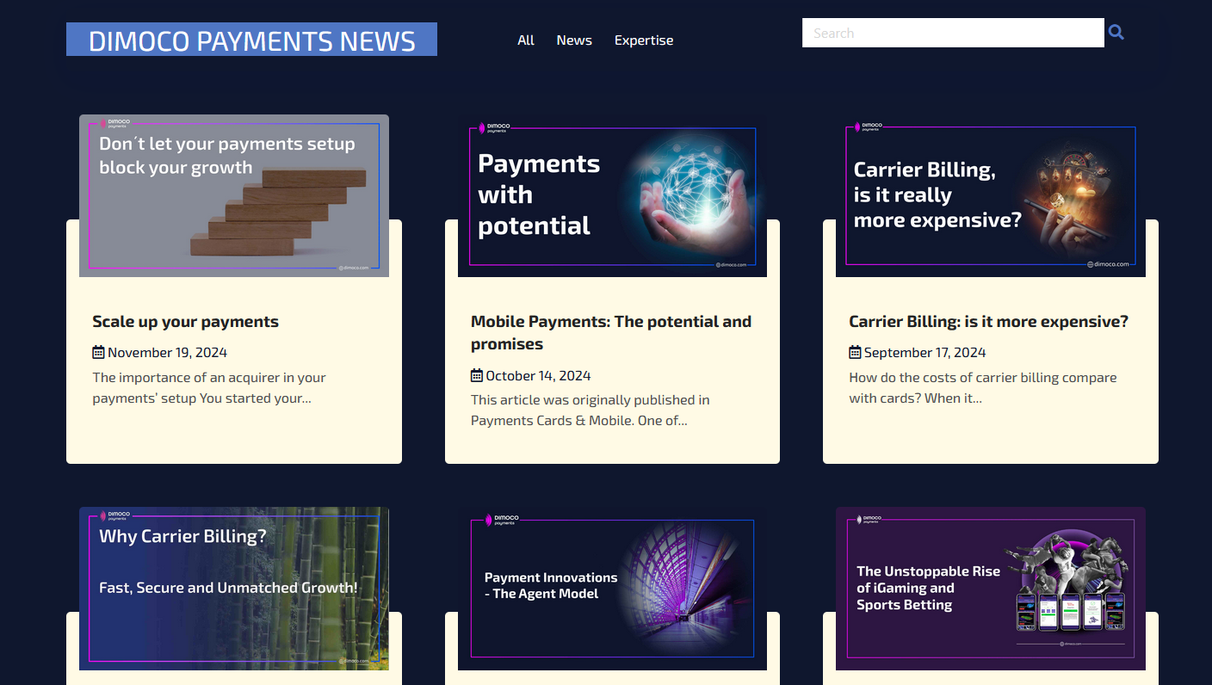Open the iGaming and Sports Betting thumbnail
Image resolution: width=1212 pixels, height=685 pixels.
click(x=990, y=589)
